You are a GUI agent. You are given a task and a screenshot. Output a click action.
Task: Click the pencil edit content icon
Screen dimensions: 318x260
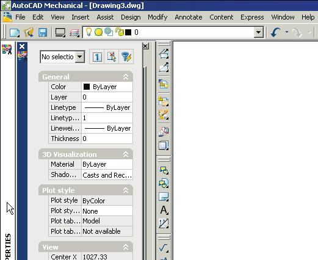[164, 115]
